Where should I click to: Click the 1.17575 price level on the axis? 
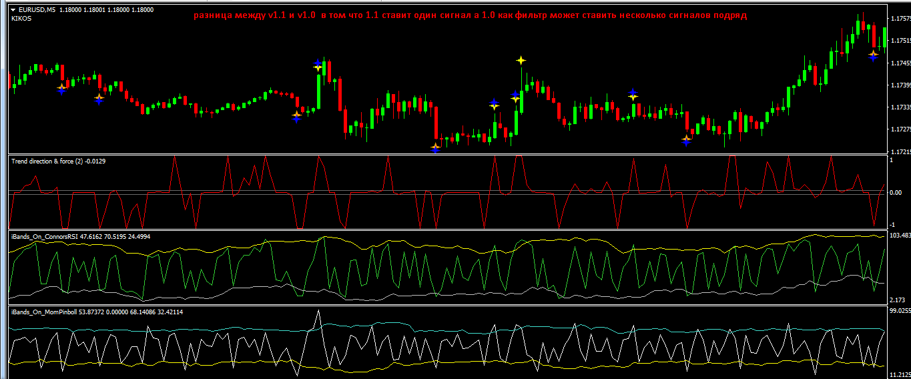pos(898,19)
